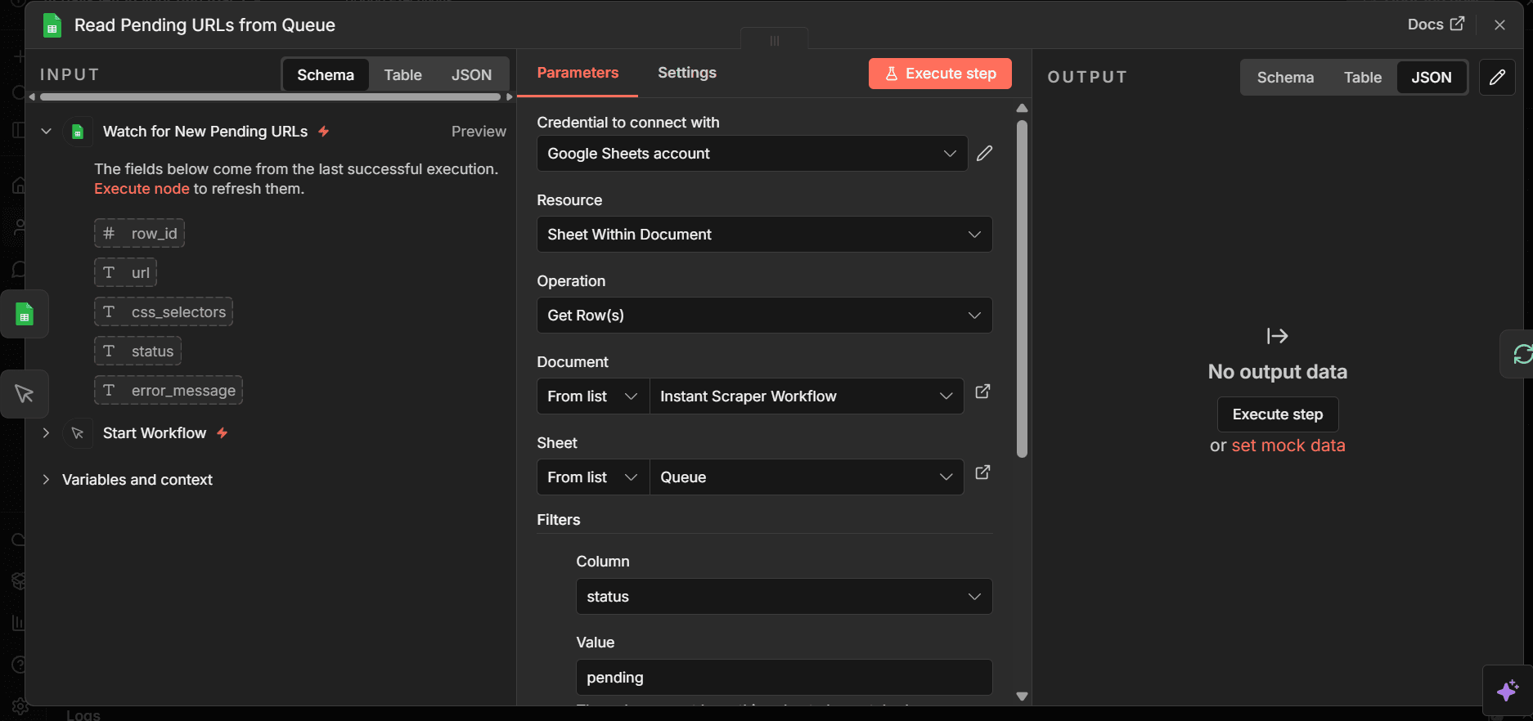Select the status field pill
This screenshot has height=721, width=1533.
click(x=137, y=352)
